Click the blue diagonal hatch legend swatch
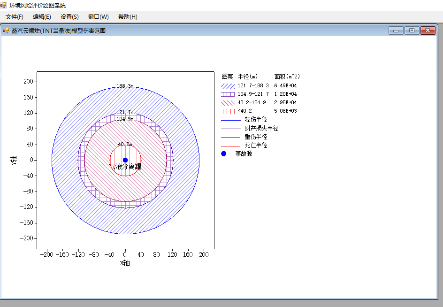 (228, 86)
